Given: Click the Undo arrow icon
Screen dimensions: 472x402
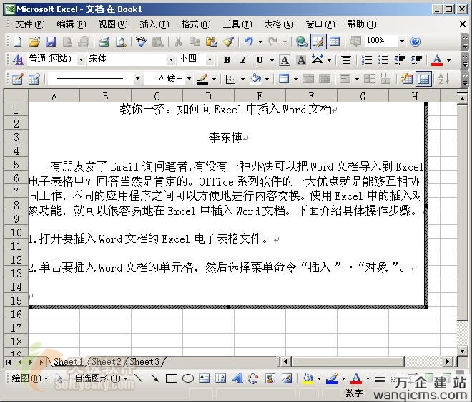Looking at the screenshot, I should pos(249,42).
